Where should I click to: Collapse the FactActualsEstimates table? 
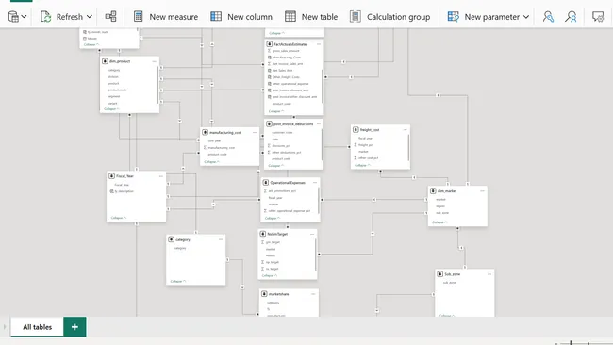pos(276,111)
